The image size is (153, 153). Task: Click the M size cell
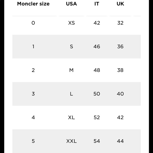(71, 70)
